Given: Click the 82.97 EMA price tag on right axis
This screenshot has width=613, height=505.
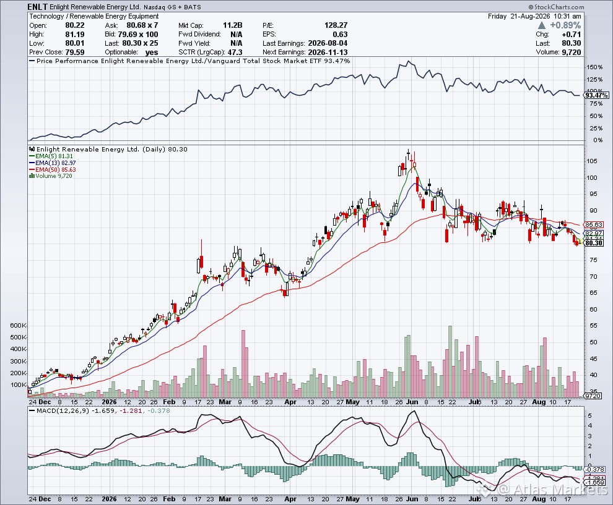Looking at the screenshot, I should pyautogui.click(x=593, y=234).
